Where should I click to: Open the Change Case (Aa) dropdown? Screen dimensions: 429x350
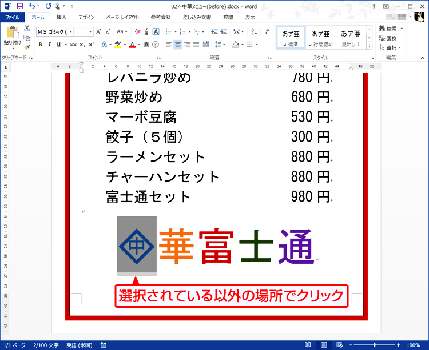click(122, 31)
